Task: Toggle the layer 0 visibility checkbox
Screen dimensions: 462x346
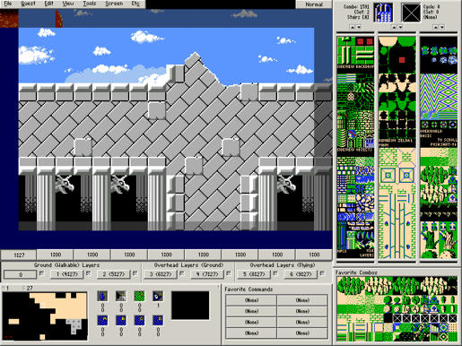Action: tap(41, 273)
